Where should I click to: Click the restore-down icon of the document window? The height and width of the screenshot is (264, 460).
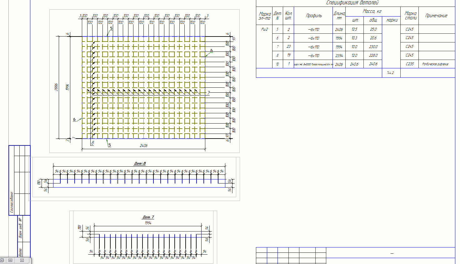coord(2,260)
